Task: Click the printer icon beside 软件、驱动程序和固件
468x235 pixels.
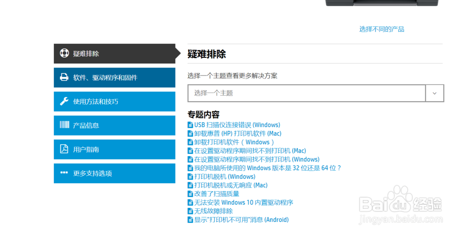Action: [64, 77]
